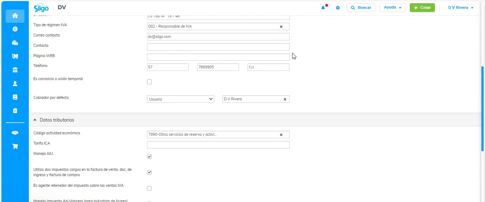
Task: Open the shopping cart icon in sidebar
Action: click(15, 146)
